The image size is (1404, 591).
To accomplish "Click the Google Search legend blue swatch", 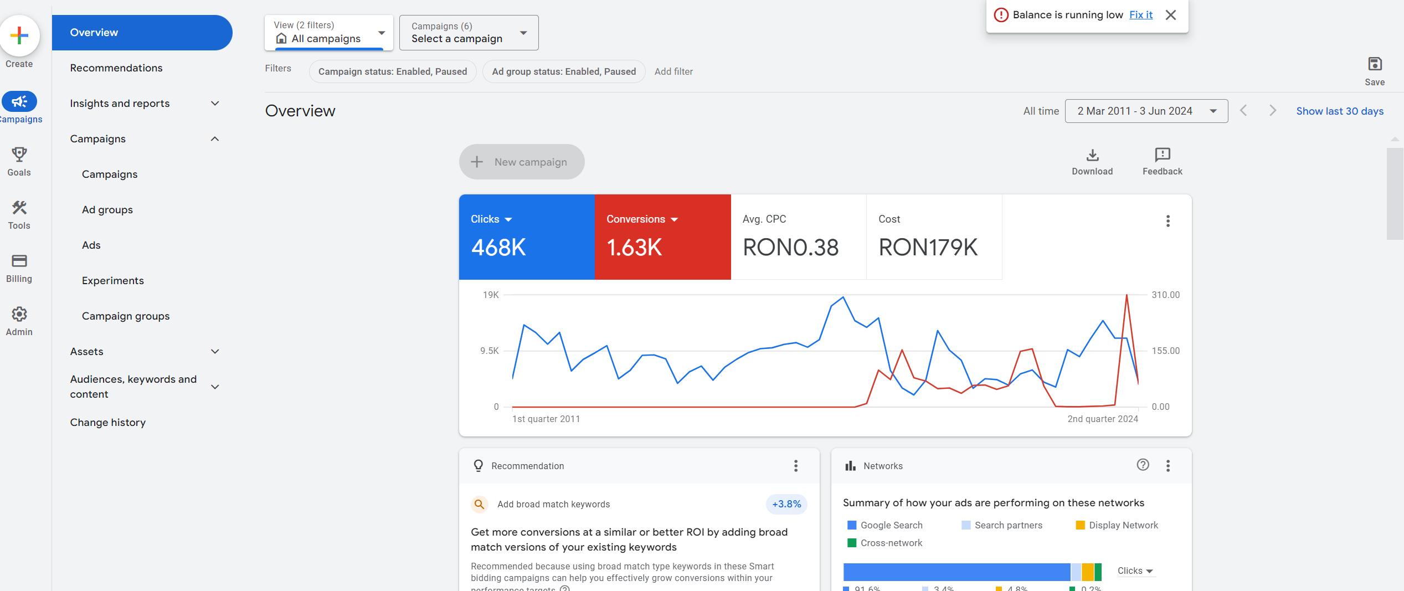I will (852, 525).
